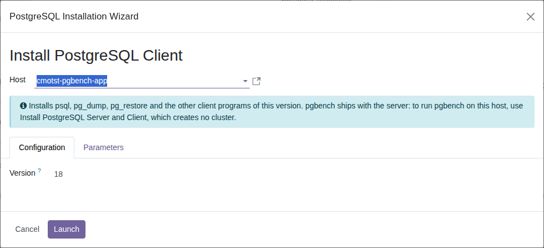
Task: Switch to the Parameters tab
Action: click(x=103, y=147)
